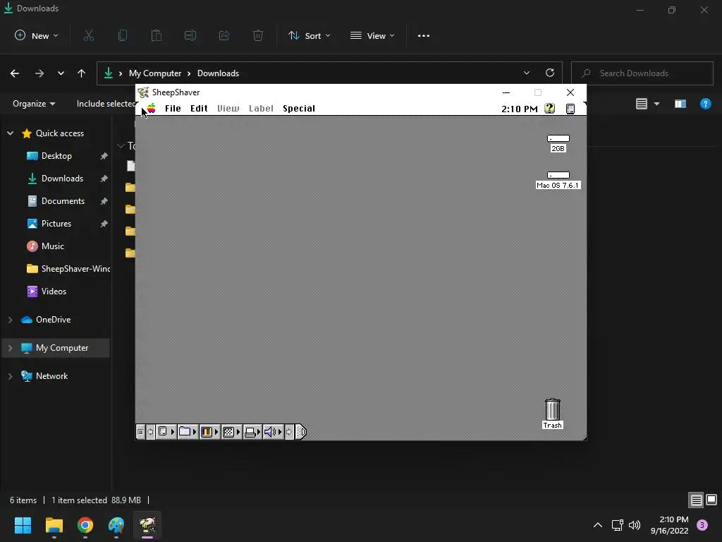This screenshot has width=722, height=542.
Task: Open recent locations dropdown arrow
Action: click(61, 73)
